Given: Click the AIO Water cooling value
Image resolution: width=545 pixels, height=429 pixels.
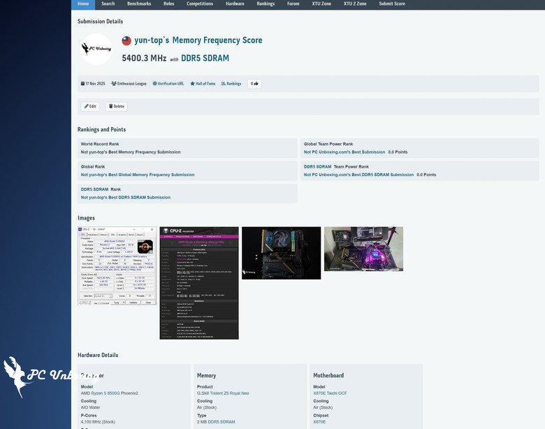Looking at the screenshot, I should 90,407.
